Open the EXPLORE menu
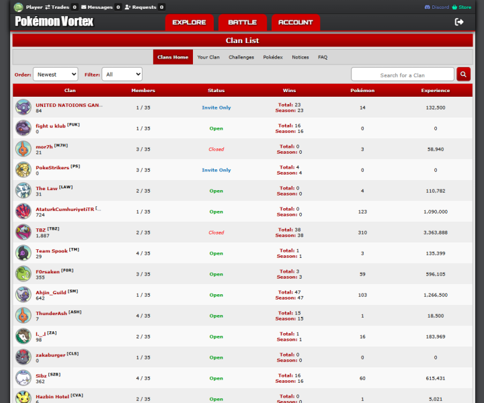The image size is (484, 403). tap(189, 23)
